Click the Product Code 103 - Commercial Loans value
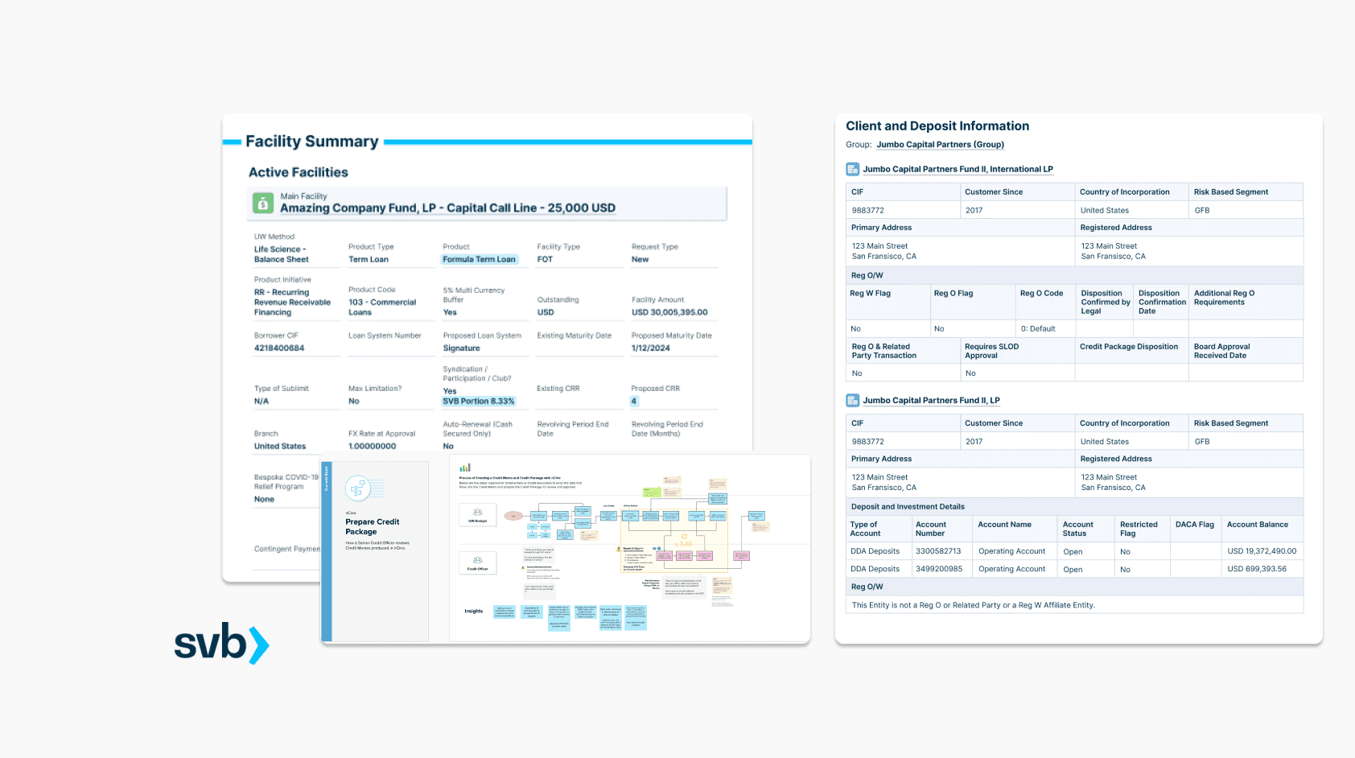 [x=382, y=307]
